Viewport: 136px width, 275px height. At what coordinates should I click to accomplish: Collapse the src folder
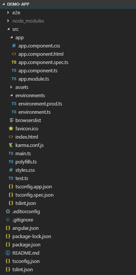[x=8, y=29]
